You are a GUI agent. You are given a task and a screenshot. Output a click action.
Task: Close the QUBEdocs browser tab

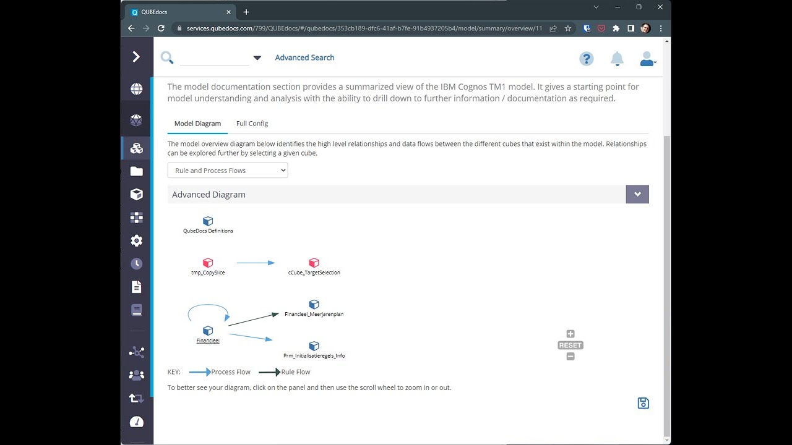click(x=229, y=12)
